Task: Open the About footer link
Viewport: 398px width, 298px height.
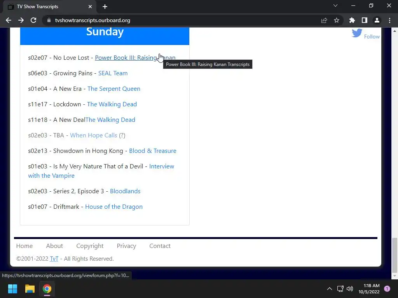Action: pos(54,246)
